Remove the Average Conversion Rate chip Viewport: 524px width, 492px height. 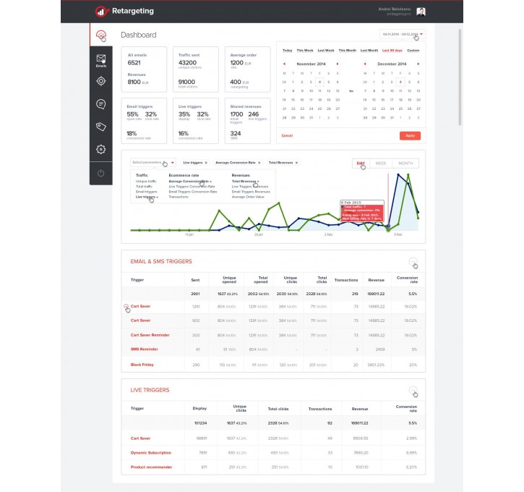tap(259, 163)
